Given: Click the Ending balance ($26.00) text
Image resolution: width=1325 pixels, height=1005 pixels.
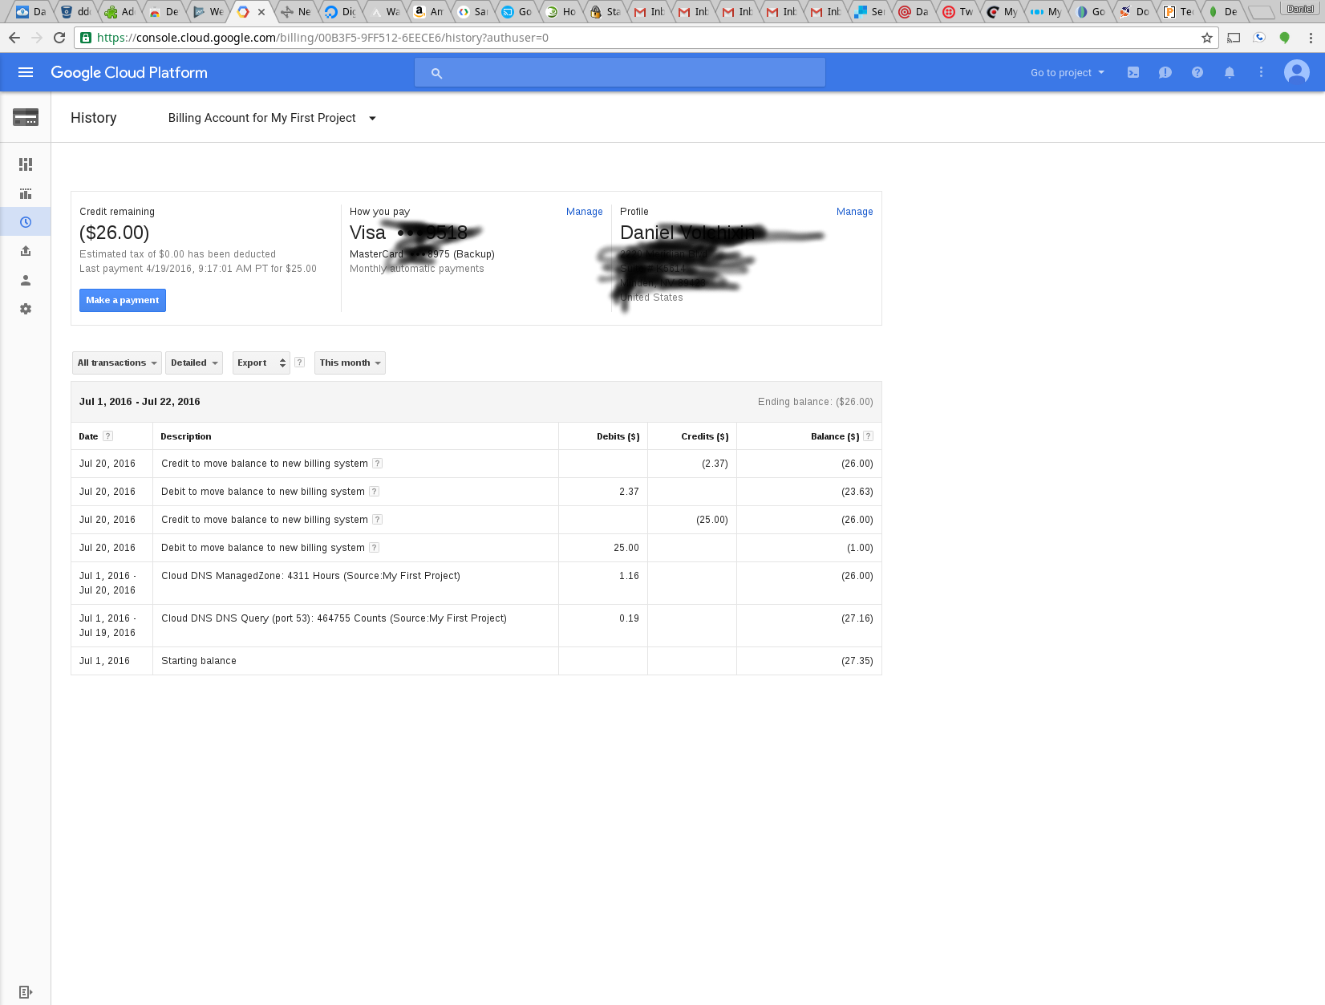Looking at the screenshot, I should [816, 402].
